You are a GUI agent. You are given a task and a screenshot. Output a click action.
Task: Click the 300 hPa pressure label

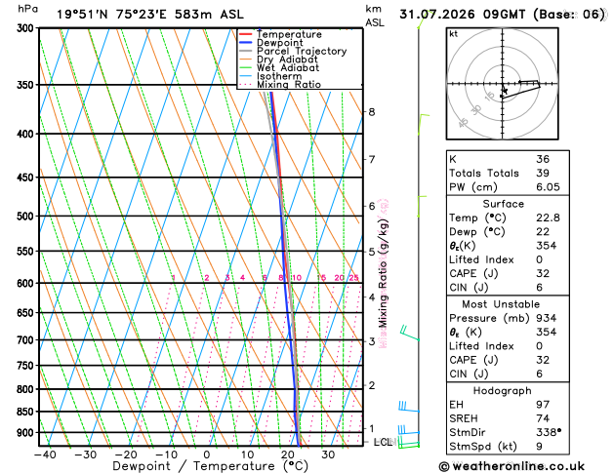tap(27, 28)
